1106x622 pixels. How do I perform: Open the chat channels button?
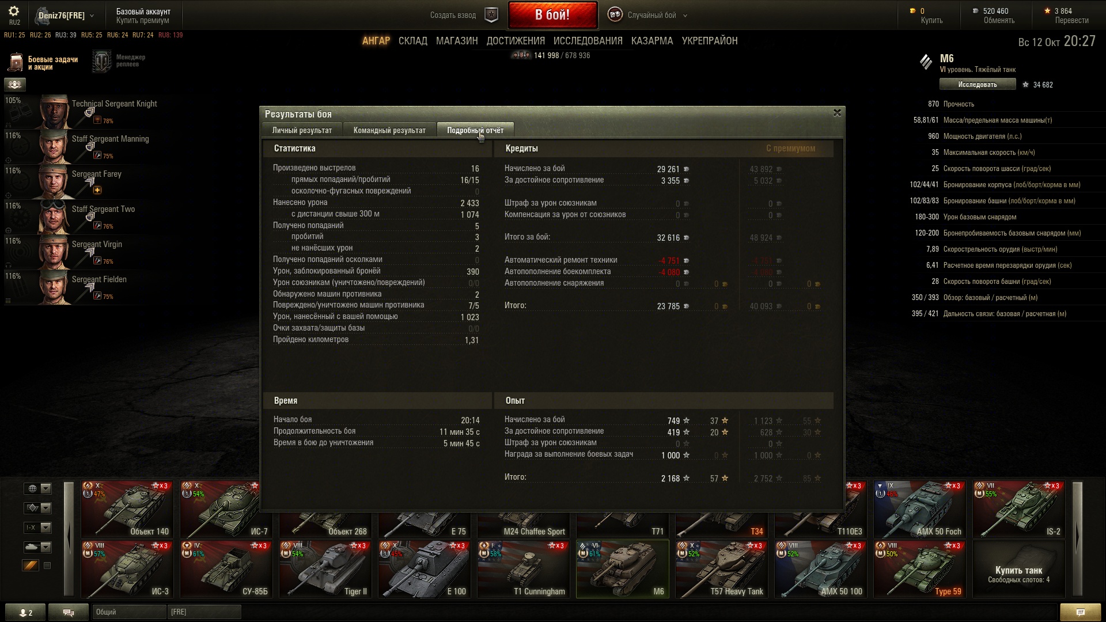pos(68,612)
